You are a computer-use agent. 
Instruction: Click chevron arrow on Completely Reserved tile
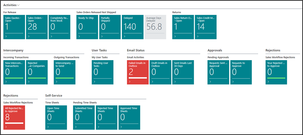point(51,36)
